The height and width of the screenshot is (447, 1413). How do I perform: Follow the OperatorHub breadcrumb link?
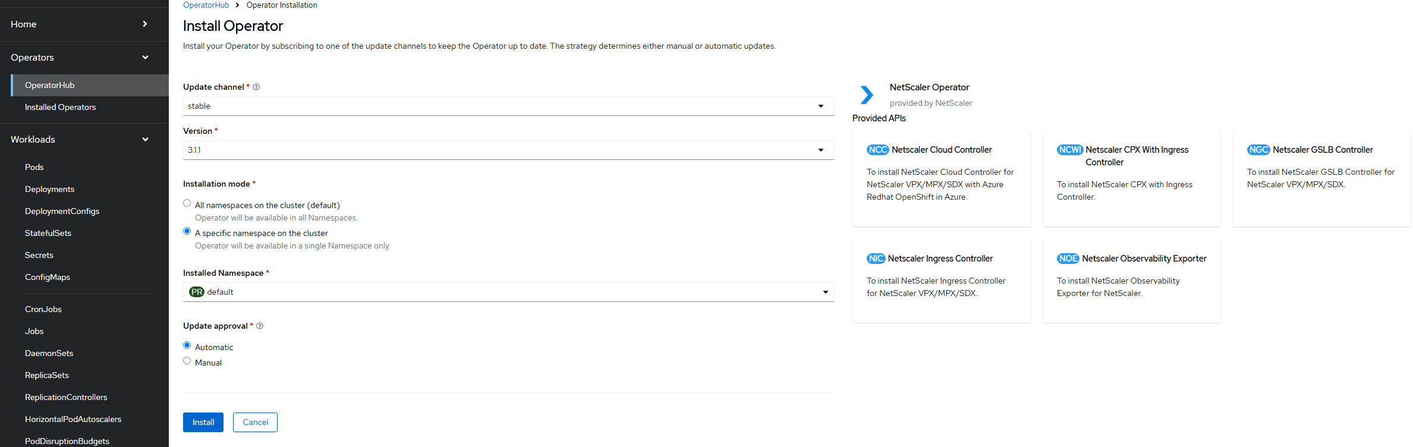click(206, 5)
